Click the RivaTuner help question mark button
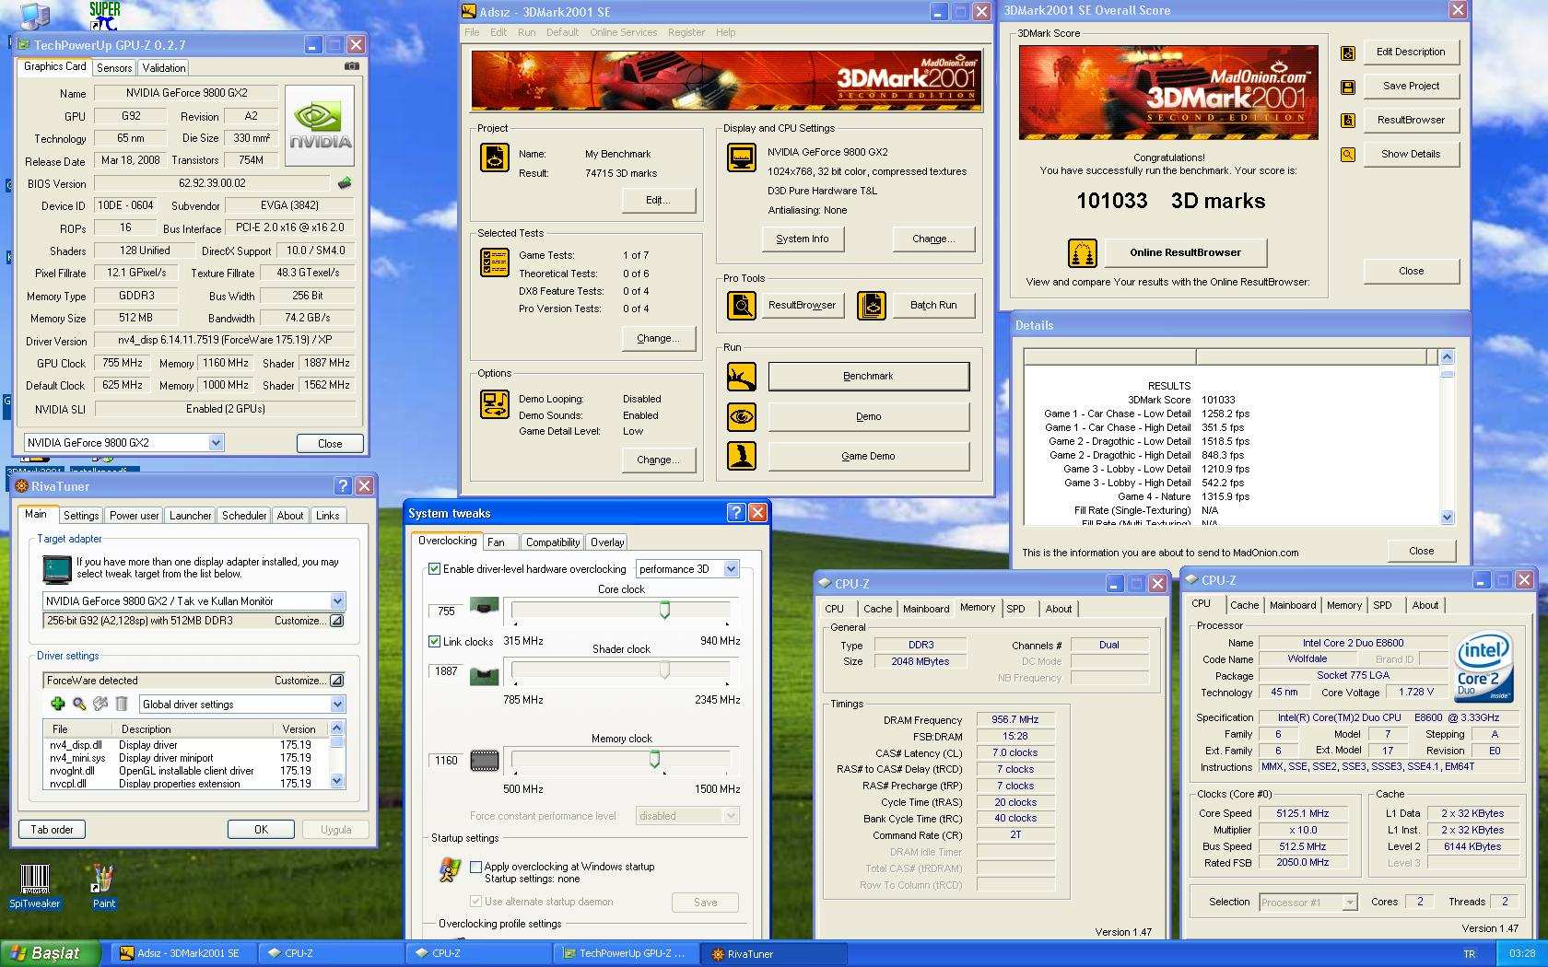 (x=343, y=485)
